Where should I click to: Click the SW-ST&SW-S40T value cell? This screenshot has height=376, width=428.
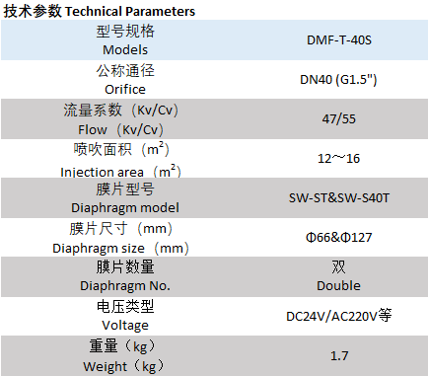[339, 198]
